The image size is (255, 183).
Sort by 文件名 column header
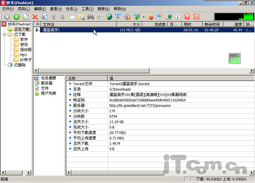coord(79,25)
